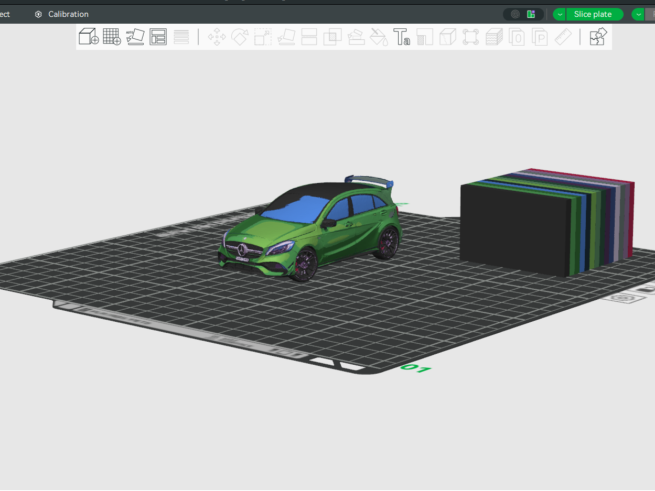Select the Lay on face tool

click(x=286, y=37)
